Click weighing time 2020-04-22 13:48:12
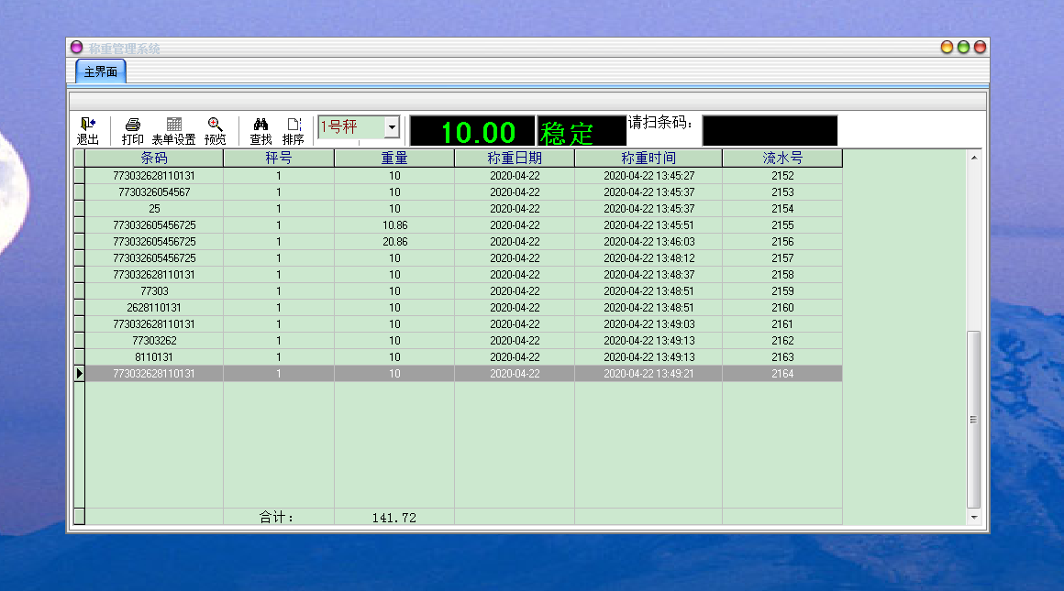Screen dimensions: 1064x591 648,258
